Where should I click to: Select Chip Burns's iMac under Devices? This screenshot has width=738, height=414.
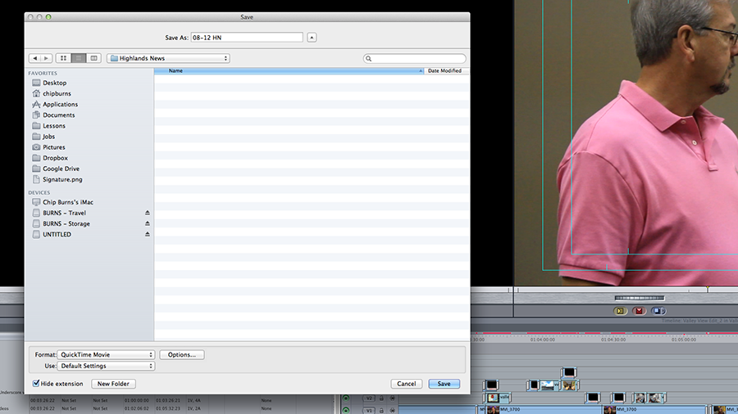(68, 202)
